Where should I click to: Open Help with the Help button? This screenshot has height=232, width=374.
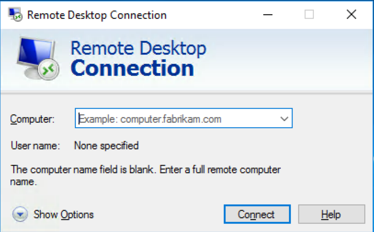coord(331,215)
